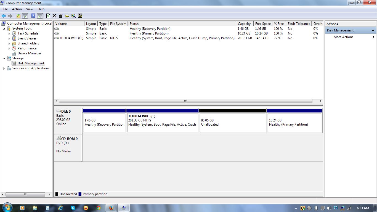Toggle the Show/Hide Console Tree button
This screenshot has height=212, width=377.
pyautogui.click(x=25, y=16)
